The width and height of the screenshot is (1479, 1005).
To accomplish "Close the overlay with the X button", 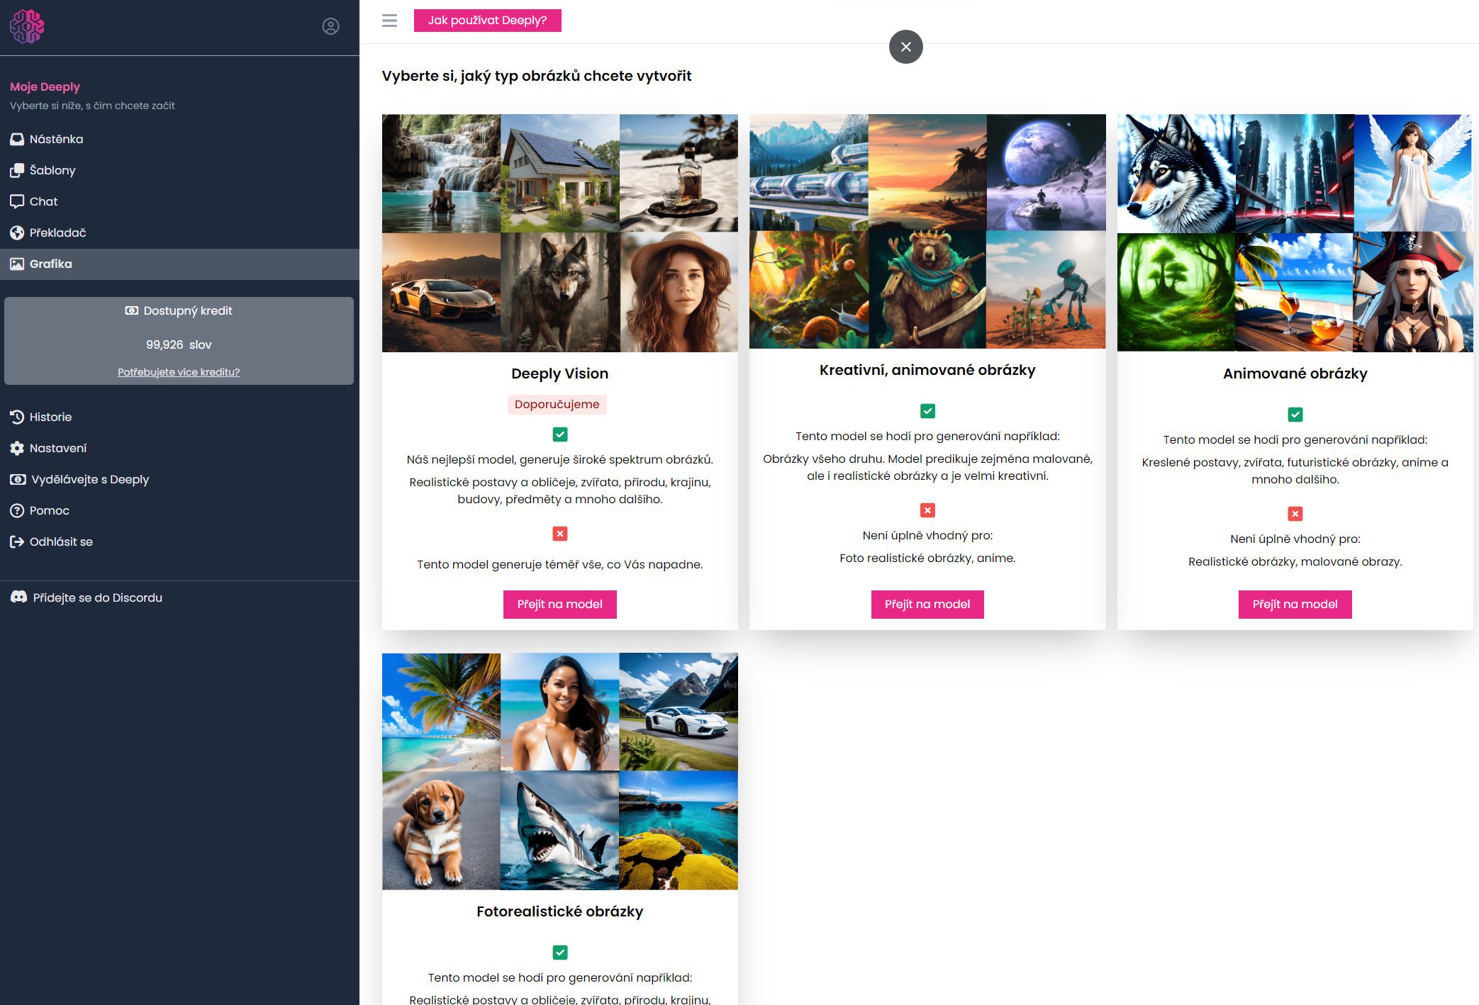I will pos(905,47).
